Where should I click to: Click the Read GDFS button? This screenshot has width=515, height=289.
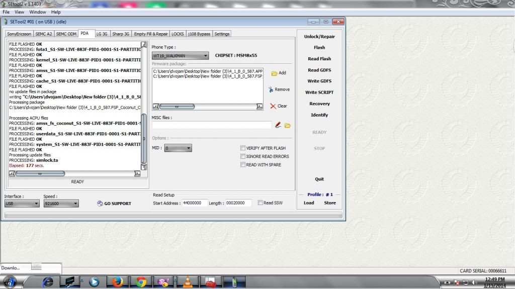pos(319,70)
